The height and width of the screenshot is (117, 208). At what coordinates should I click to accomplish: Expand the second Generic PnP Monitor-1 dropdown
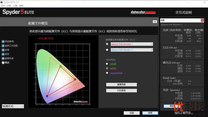pyautogui.click(x=132, y=50)
